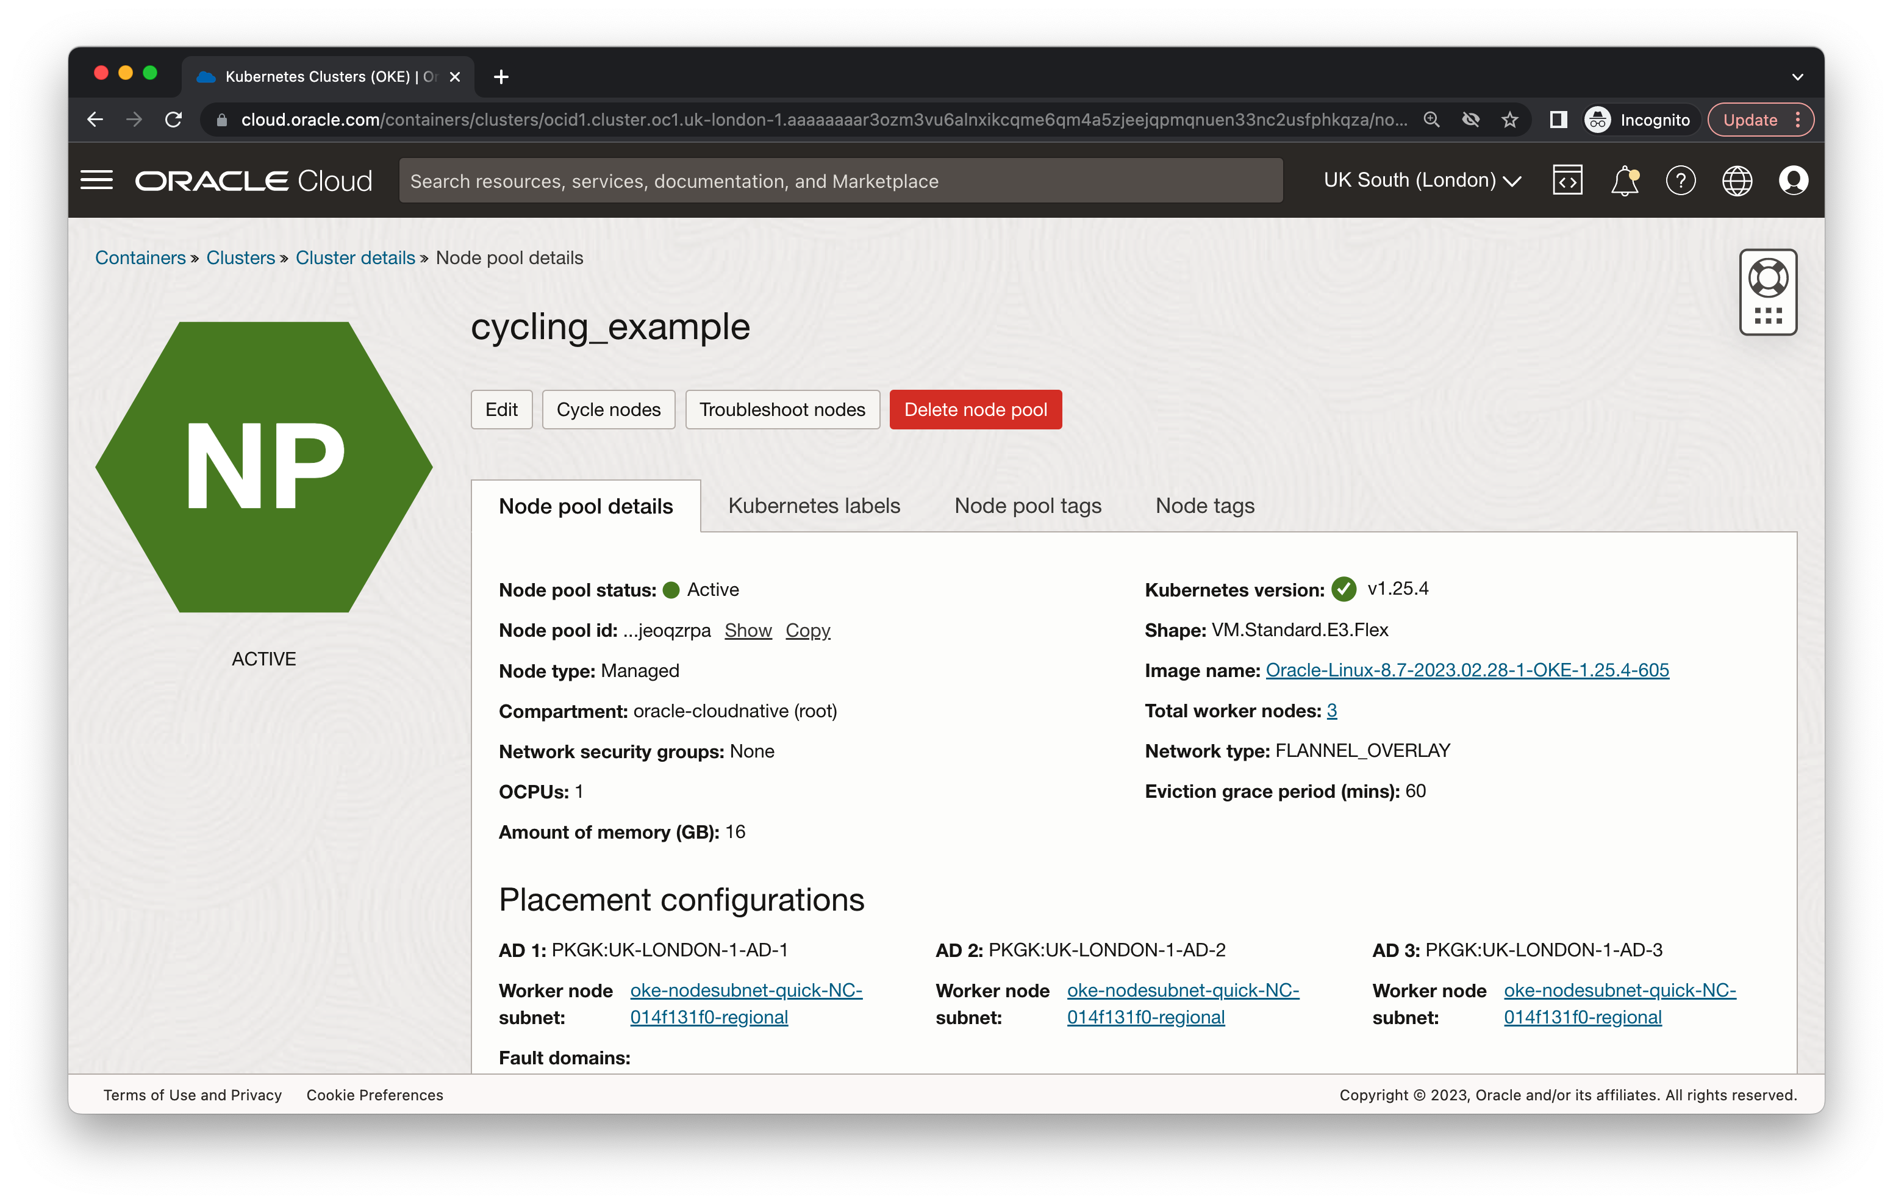Click the zoom magnifier in the address bar
This screenshot has height=1204, width=1893.
click(x=1433, y=120)
